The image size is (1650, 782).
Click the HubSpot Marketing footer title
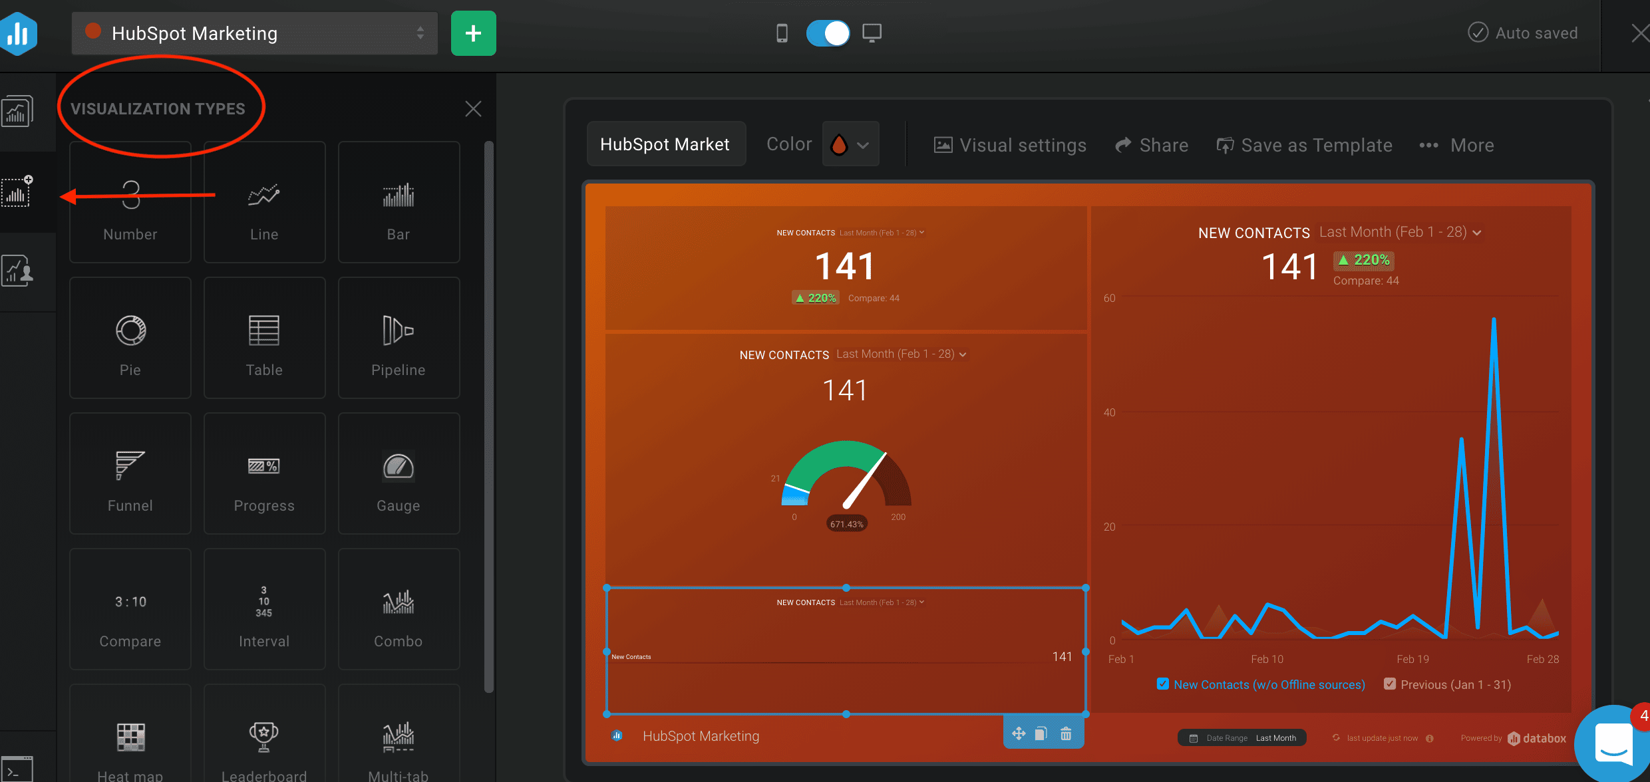pyautogui.click(x=701, y=736)
